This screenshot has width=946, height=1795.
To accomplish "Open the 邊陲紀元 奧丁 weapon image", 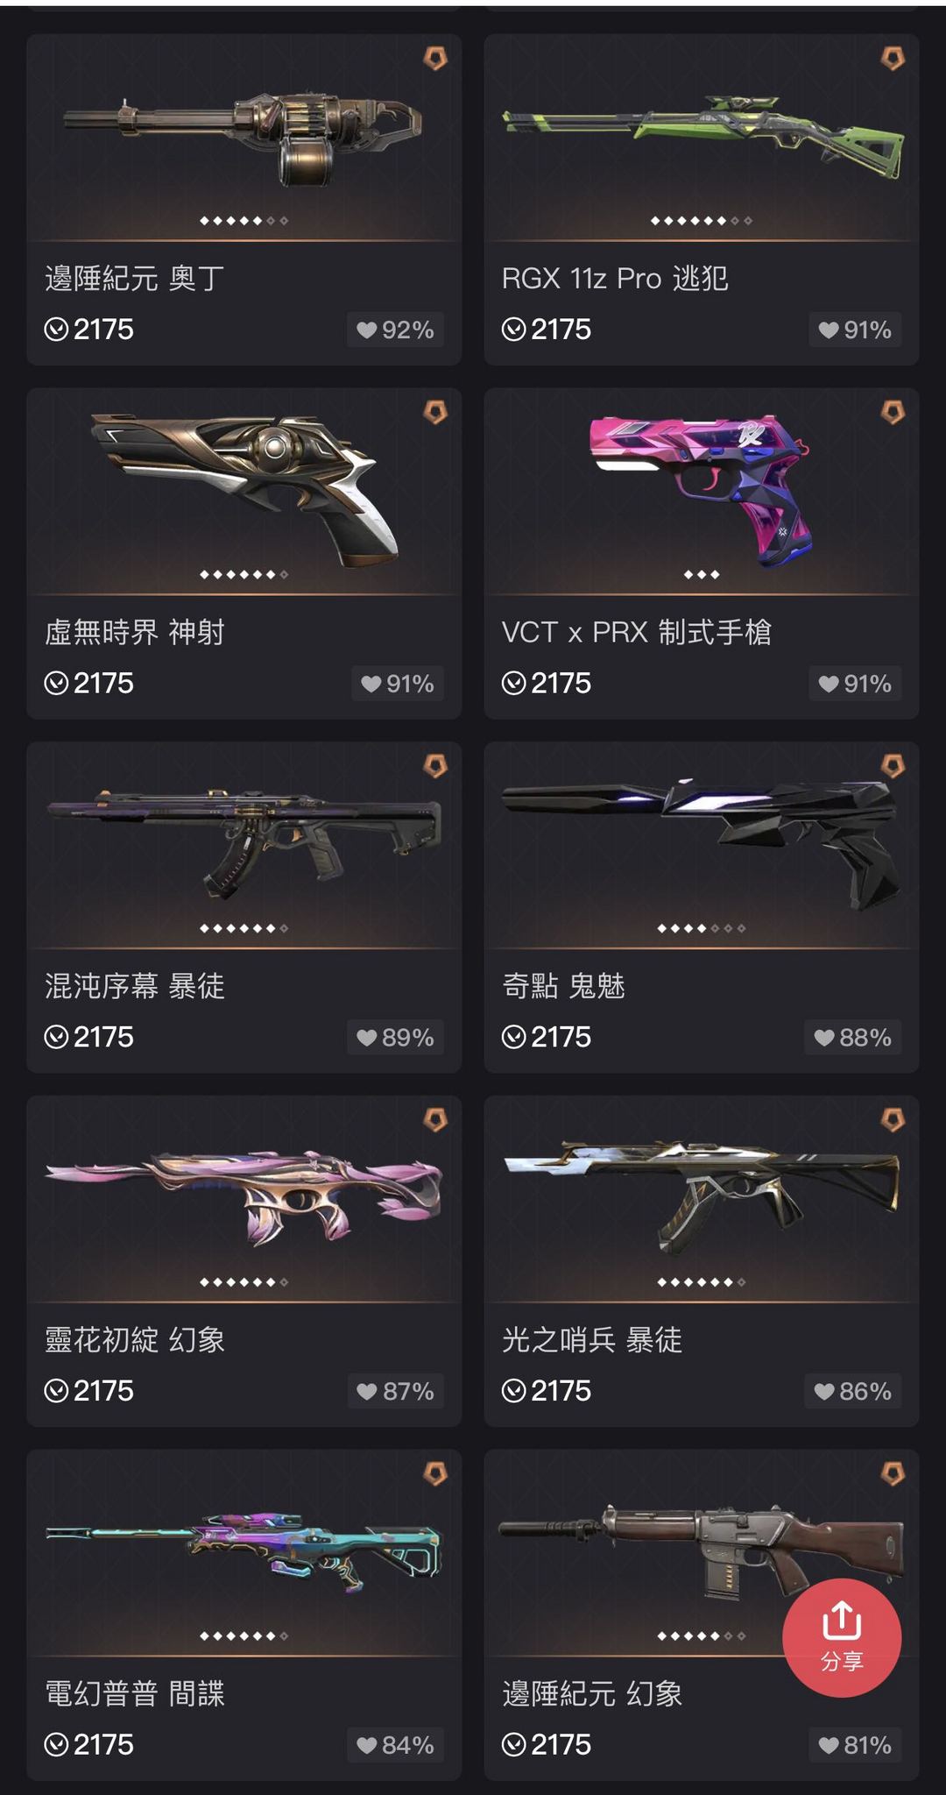I will [243, 139].
